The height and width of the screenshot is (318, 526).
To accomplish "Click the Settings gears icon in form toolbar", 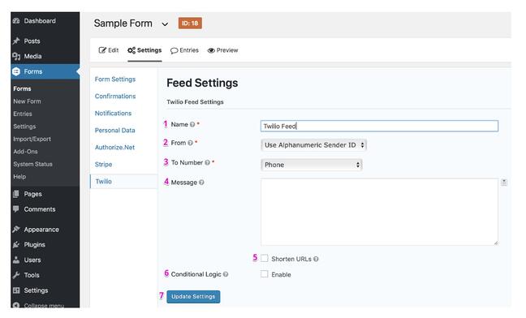I will (131, 50).
